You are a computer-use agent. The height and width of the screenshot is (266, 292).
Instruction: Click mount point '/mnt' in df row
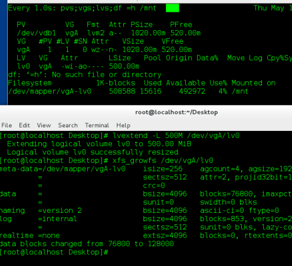pyautogui.click(x=240, y=91)
